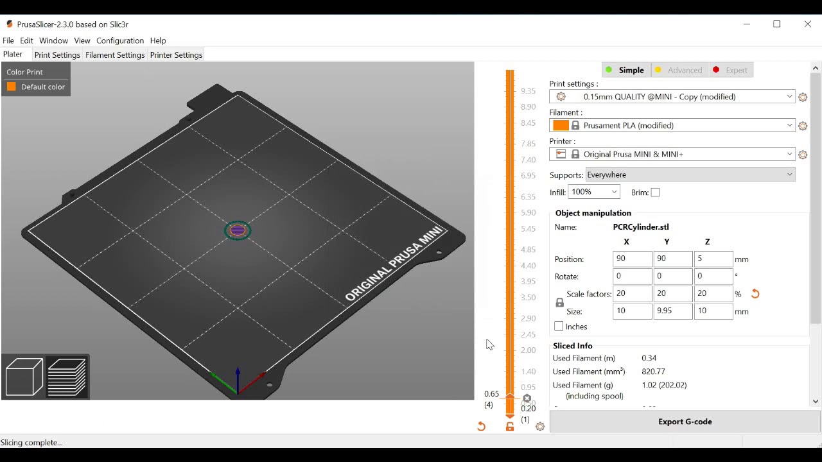822x462 pixels.
Task: Click the Default color legend swatch
Action: pyautogui.click(x=12, y=87)
